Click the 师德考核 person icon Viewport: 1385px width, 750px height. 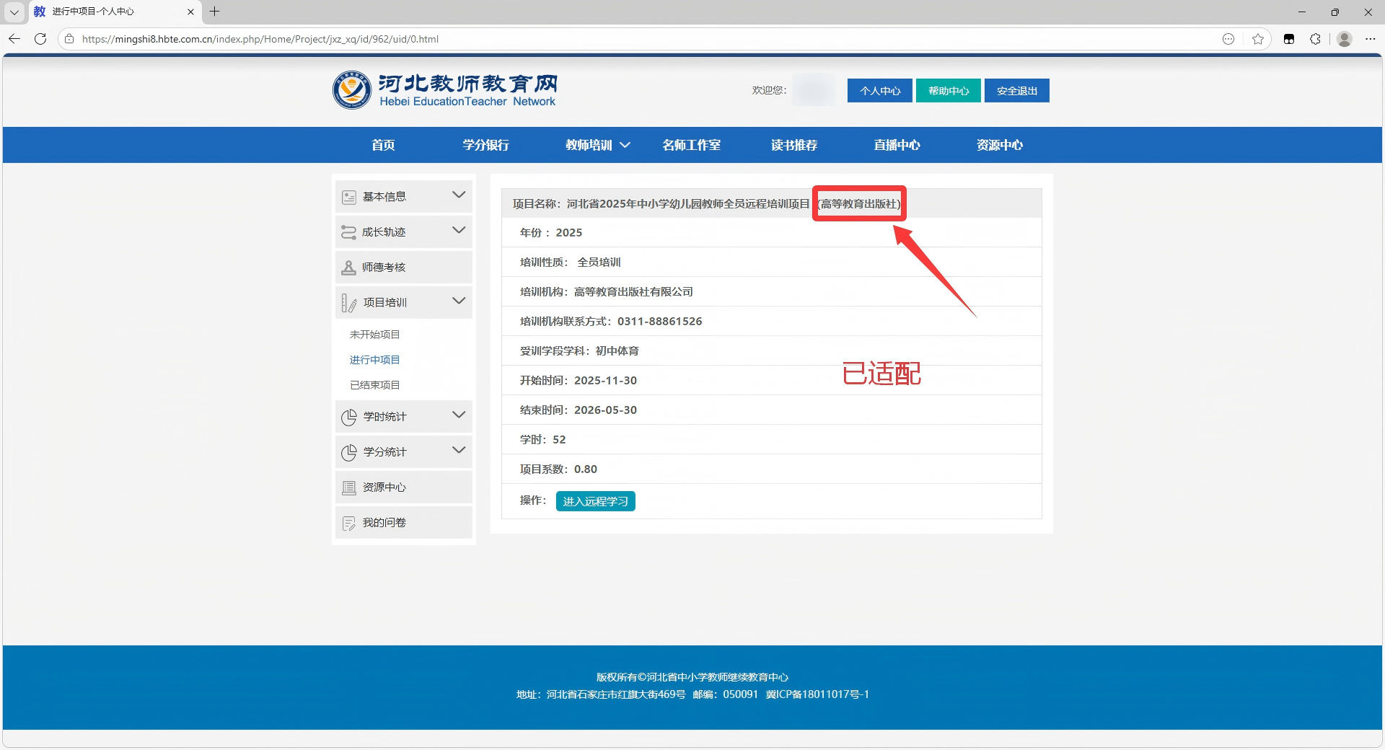pos(348,268)
